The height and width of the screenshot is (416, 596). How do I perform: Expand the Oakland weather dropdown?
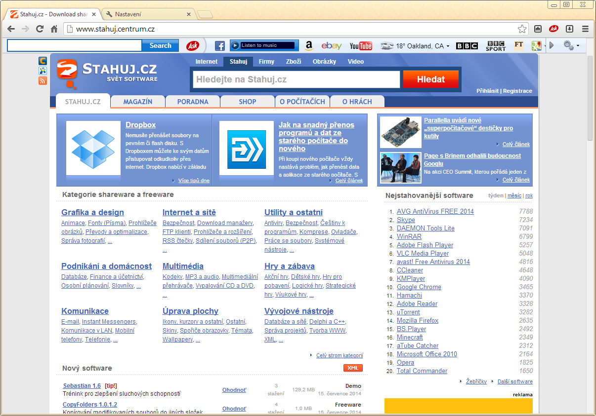[x=448, y=46]
